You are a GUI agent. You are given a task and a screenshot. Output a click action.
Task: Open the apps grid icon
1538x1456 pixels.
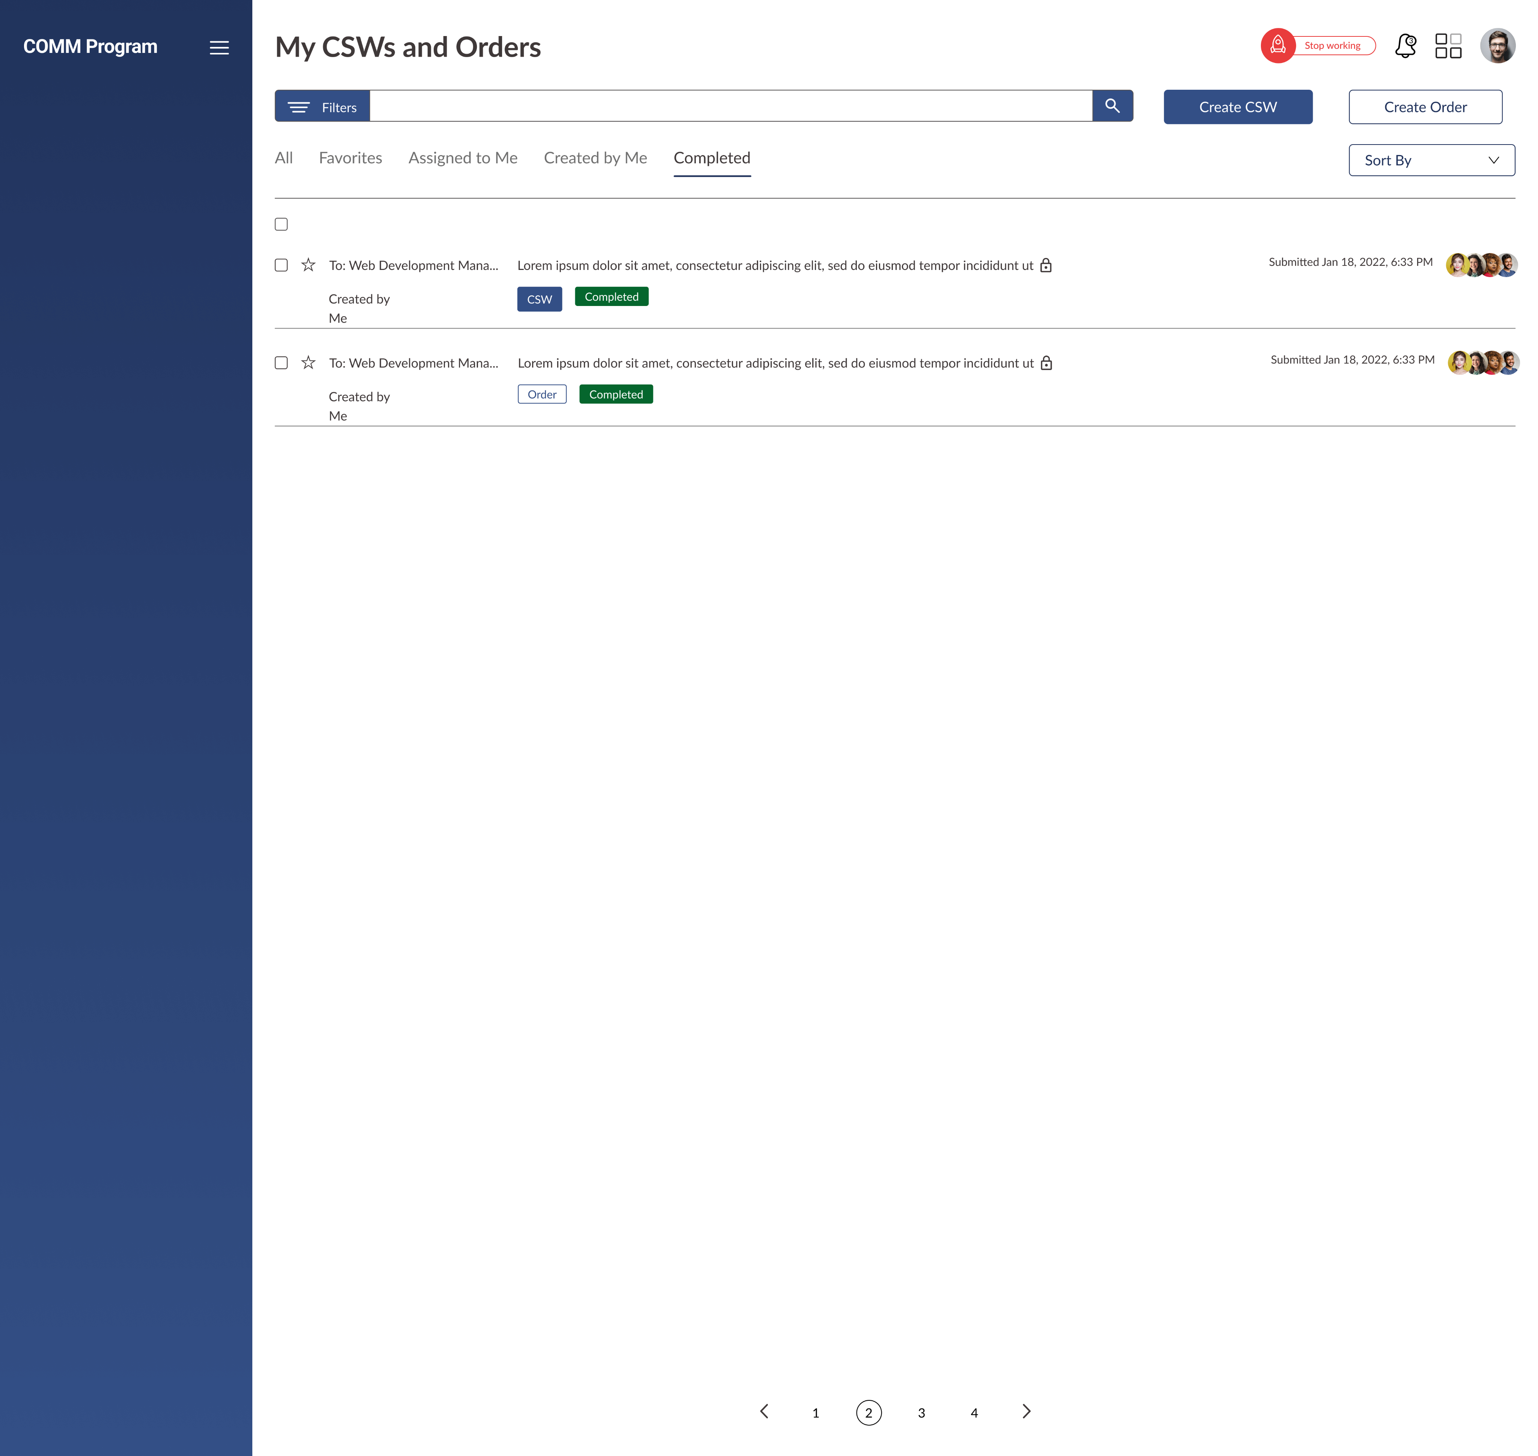coord(1447,46)
